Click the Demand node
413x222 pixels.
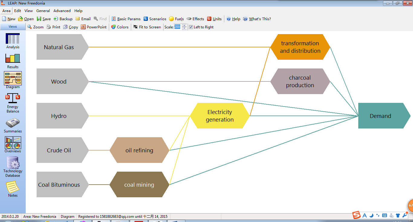pos(384,116)
